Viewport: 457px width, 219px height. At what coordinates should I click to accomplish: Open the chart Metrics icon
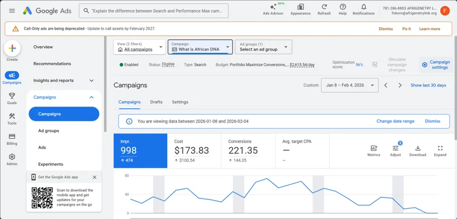tap(373, 151)
